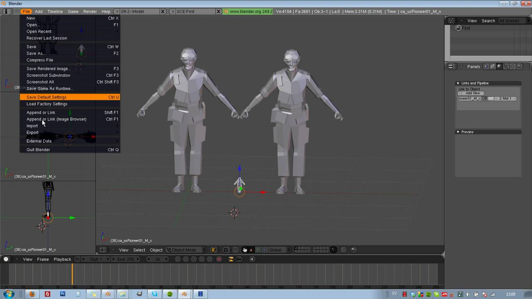Image resolution: width=532 pixels, height=299 pixels.
Task: Delete the SR:2-Model screen with X
Action: 163,12
